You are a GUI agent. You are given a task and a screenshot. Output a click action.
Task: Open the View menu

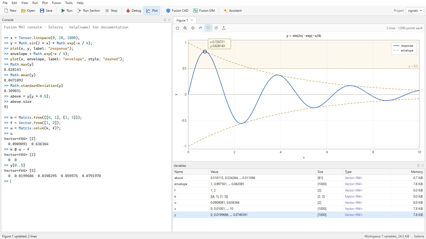point(24,3)
